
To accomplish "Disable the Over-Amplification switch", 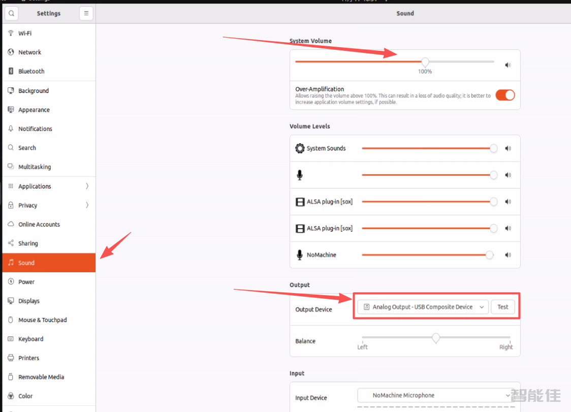I will click(505, 95).
